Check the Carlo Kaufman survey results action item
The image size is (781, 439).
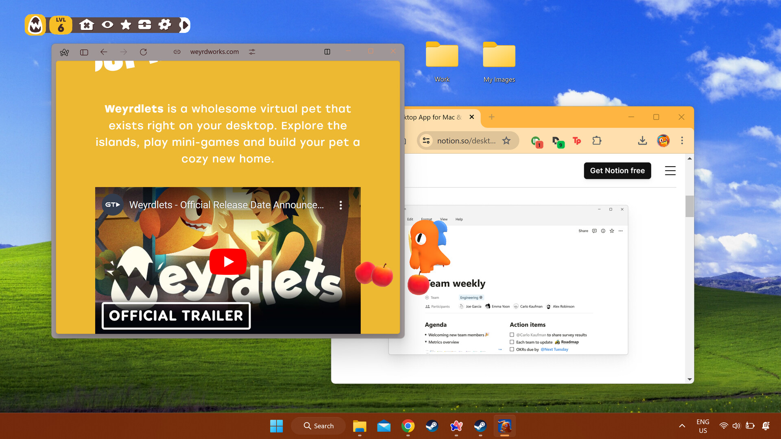(x=511, y=335)
